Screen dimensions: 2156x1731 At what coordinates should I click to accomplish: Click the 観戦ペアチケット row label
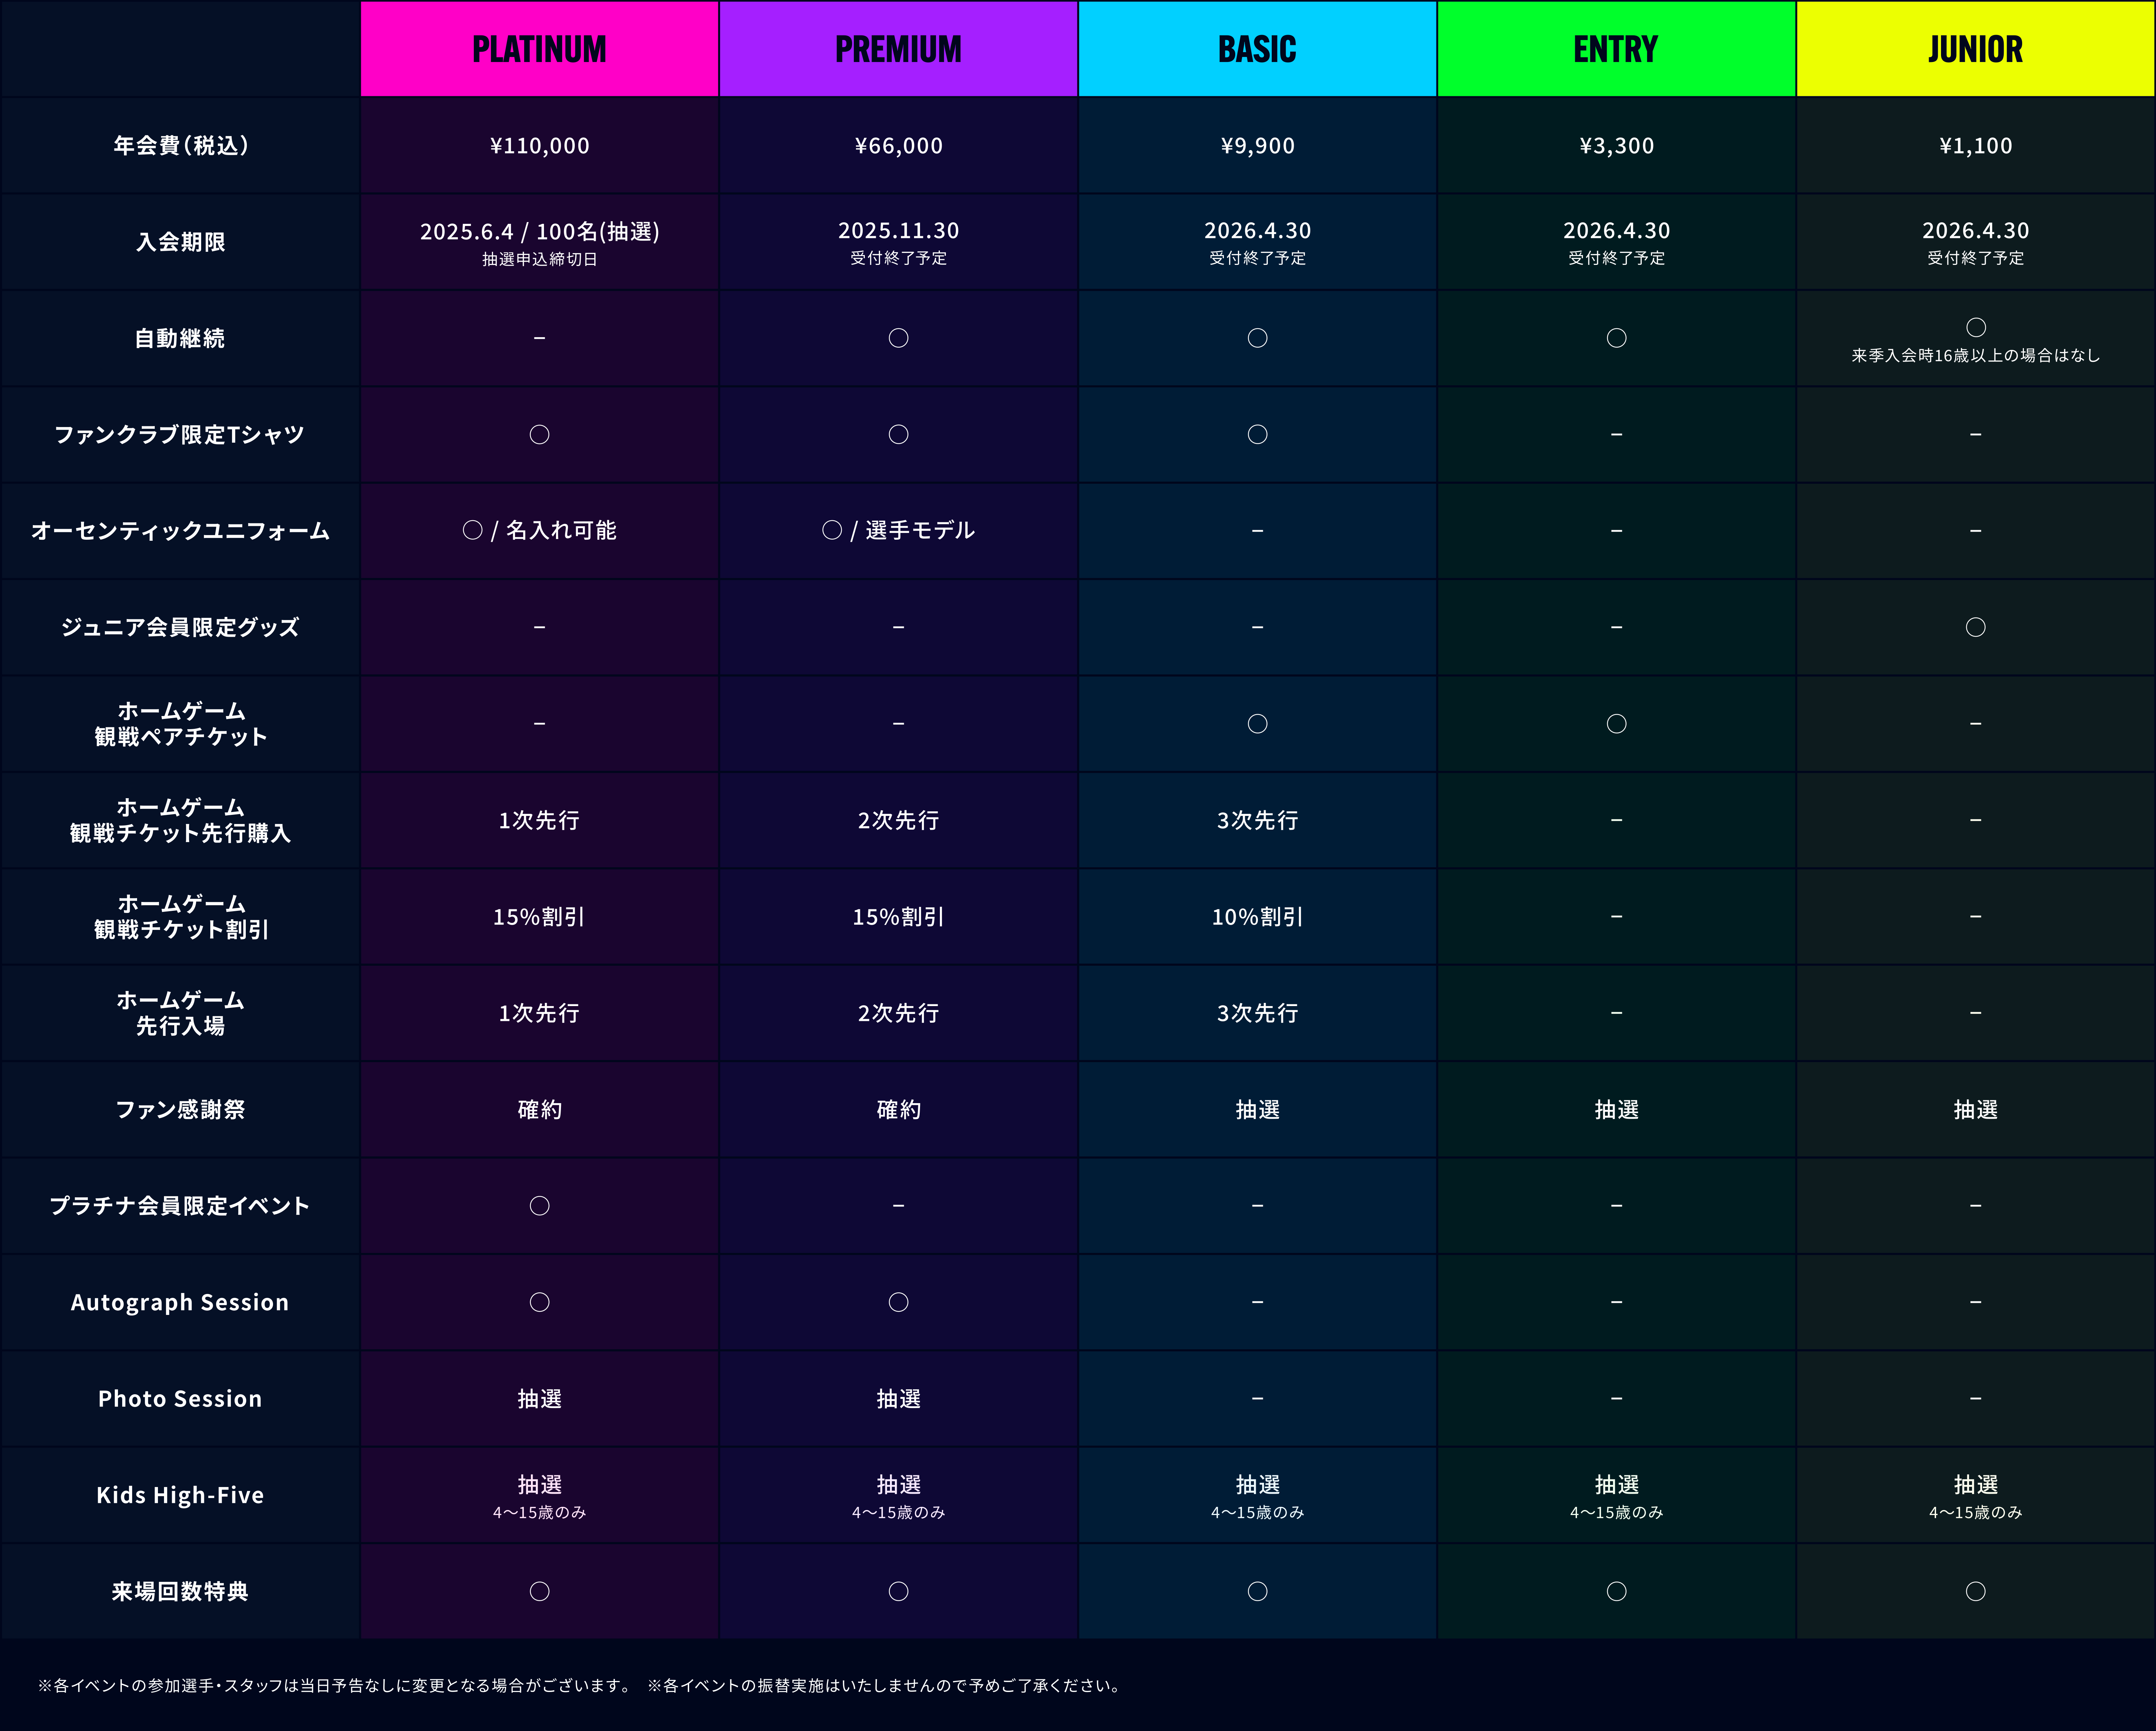click(x=180, y=724)
